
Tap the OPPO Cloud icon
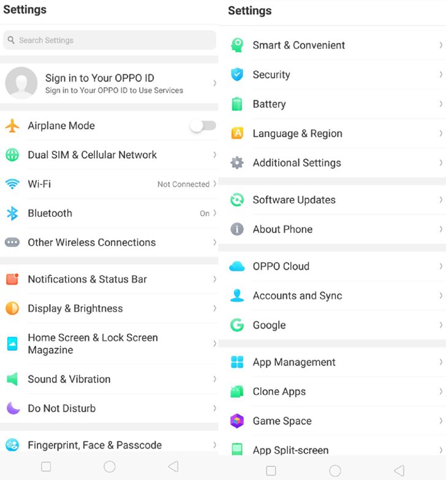[236, 266]
